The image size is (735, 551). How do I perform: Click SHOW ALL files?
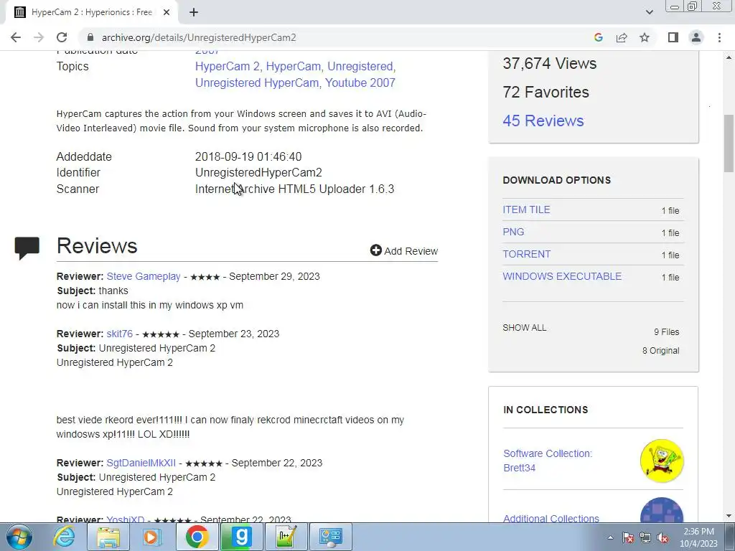tap(524, 328)
